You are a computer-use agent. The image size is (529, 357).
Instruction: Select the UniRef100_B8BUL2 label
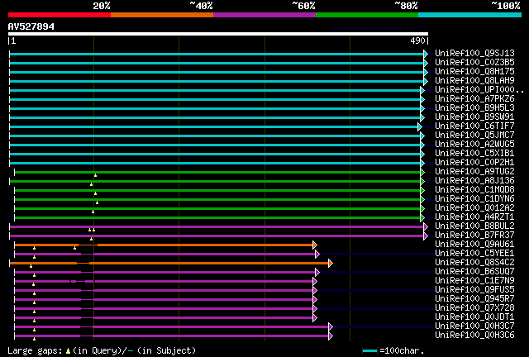474,226
